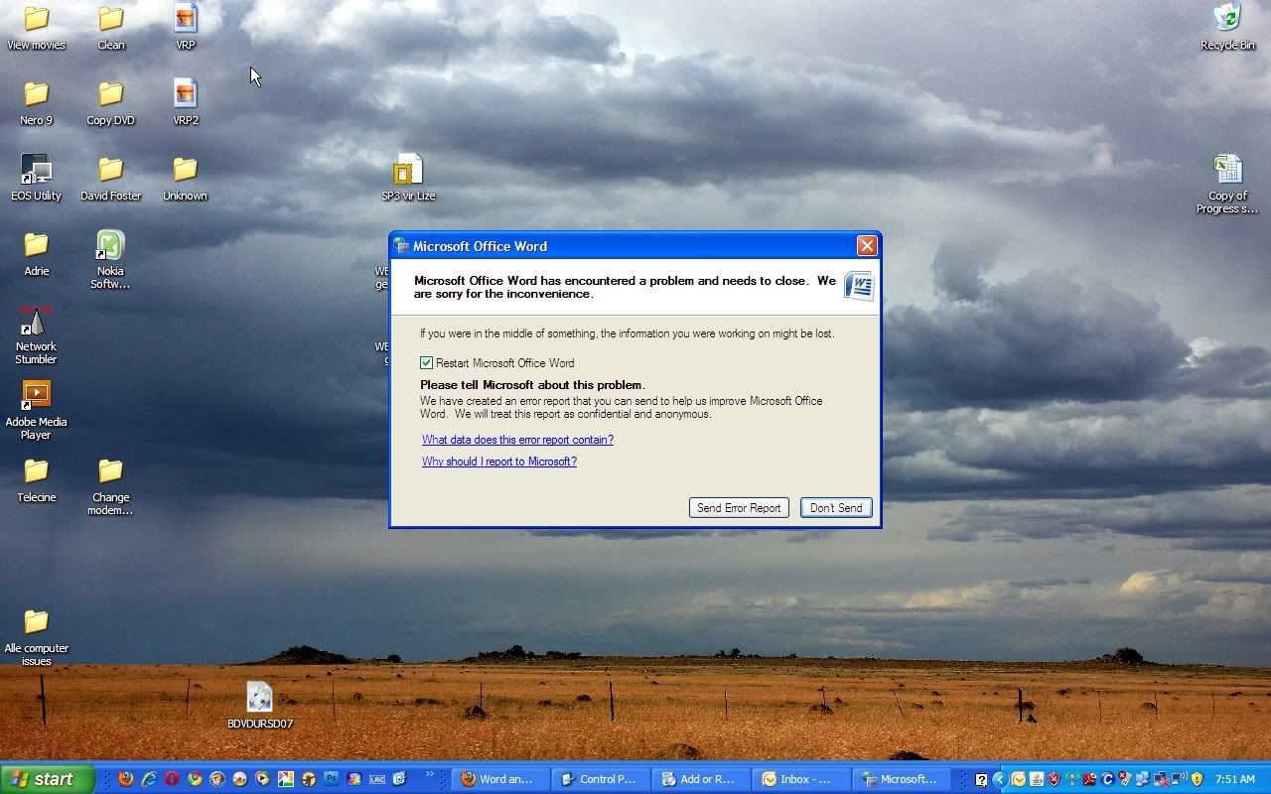Open the Clean folder on desktop
Image resolution: width=1271 pixels, height=794 pixels.
click(111, 27)
